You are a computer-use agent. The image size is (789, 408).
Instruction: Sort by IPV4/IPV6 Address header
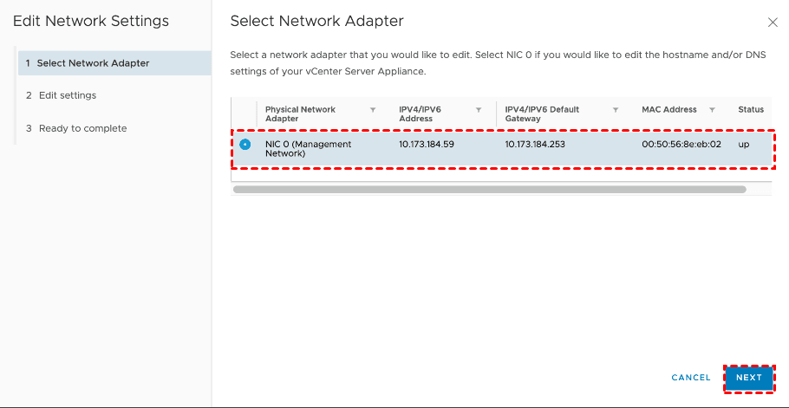click(x=421, y=114)
